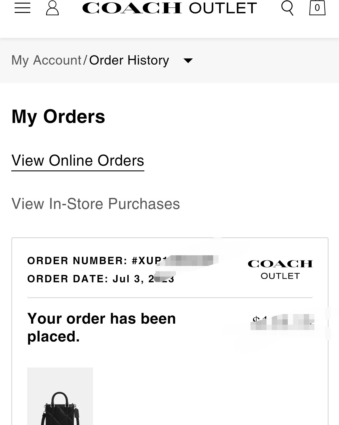Click the Coach Outlet logo inside order card

click(280, 270)
